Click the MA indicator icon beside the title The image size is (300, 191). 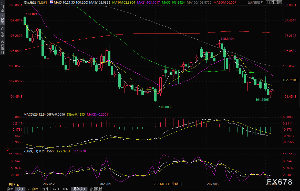coord(51,2)
